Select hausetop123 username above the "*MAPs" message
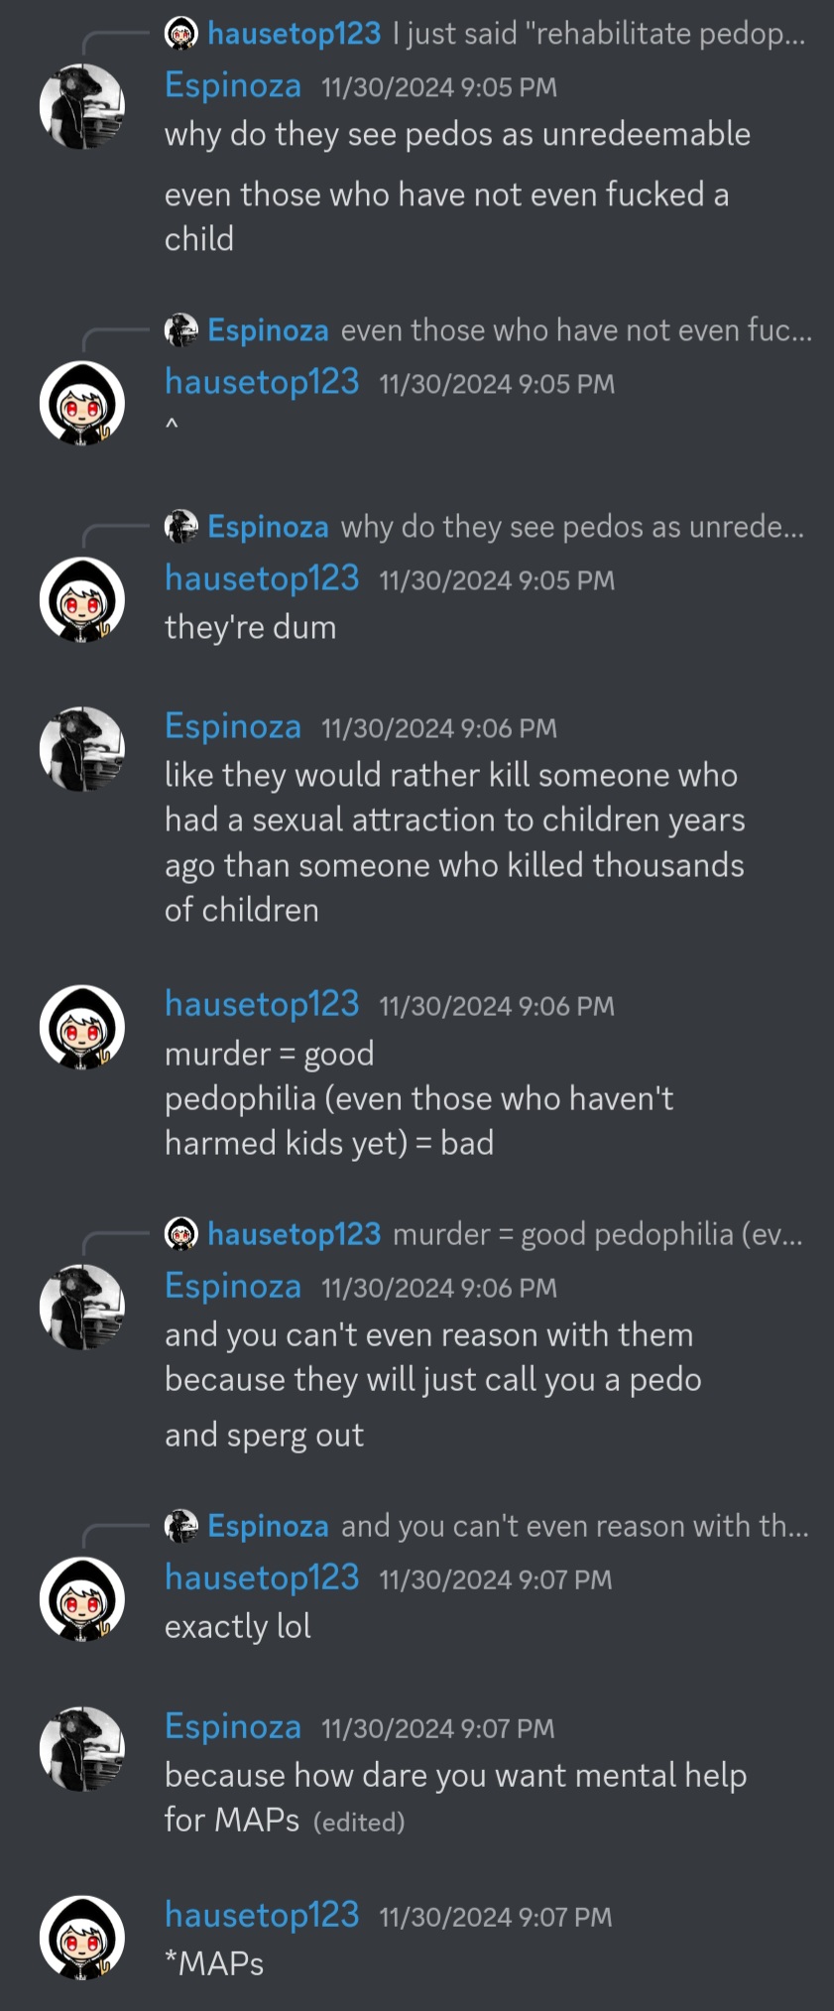The height and width of the screenshot is (2011, 834). 262,1915
